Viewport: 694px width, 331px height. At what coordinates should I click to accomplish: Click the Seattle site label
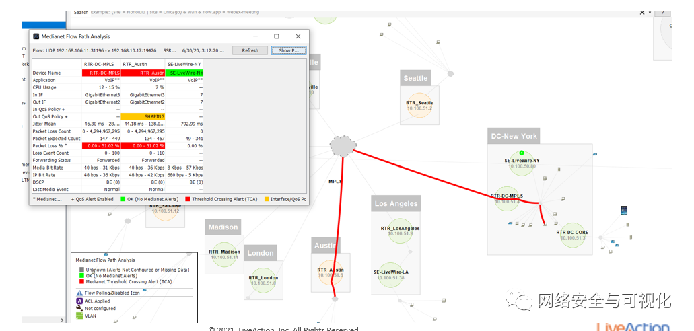[x=415, y=78]
